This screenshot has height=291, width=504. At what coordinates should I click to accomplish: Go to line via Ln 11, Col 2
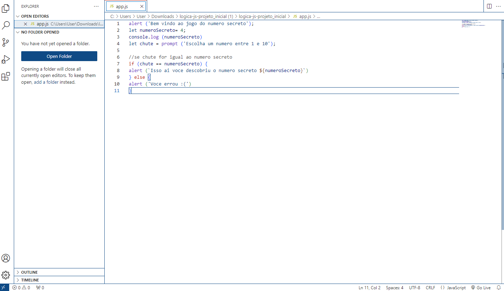point(370,287)
